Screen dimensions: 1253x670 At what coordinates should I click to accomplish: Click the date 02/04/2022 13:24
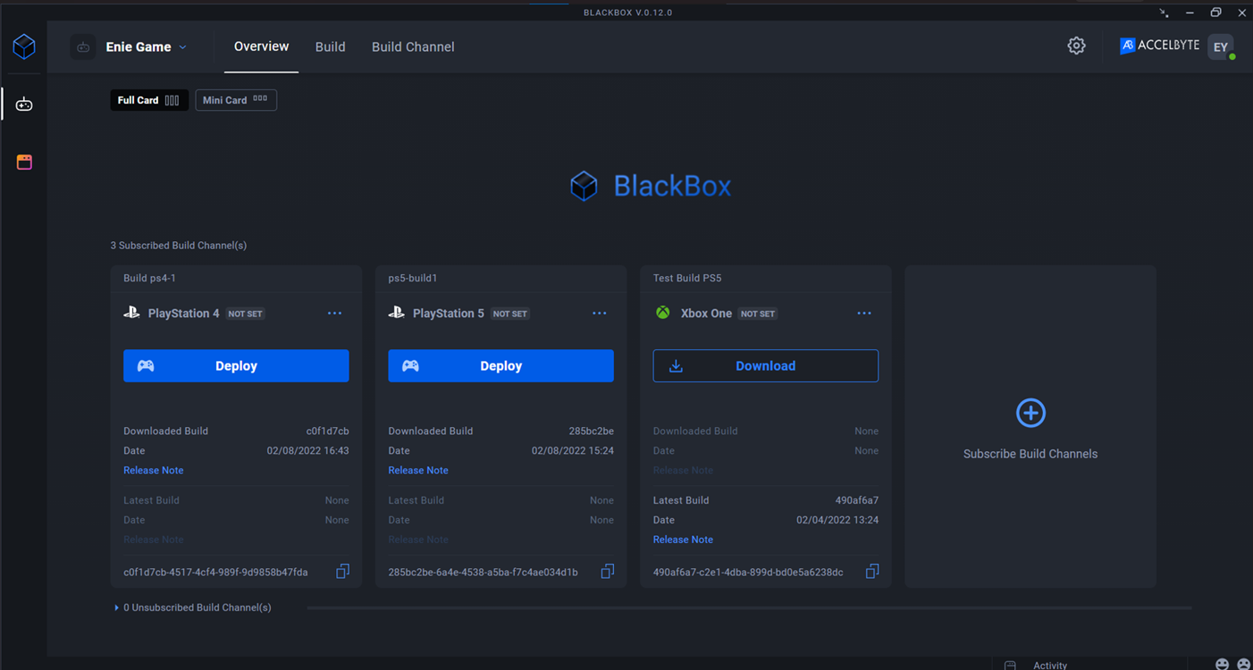pyautogui.click(x=837, y=520)
